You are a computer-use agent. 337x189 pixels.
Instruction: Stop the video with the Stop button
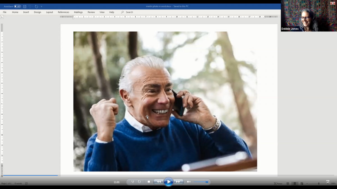click(149, 182)
